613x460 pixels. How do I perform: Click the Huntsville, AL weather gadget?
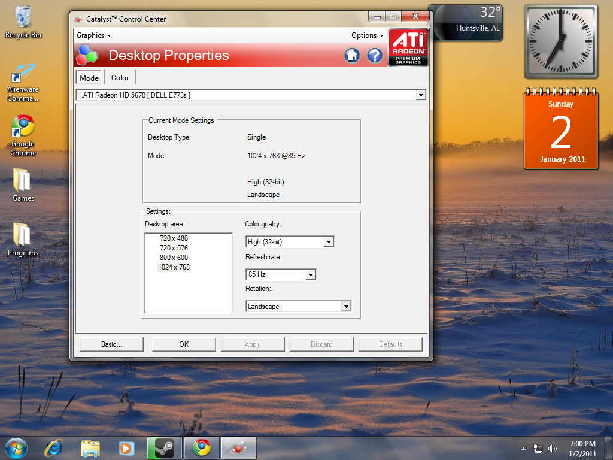[466, 22]
